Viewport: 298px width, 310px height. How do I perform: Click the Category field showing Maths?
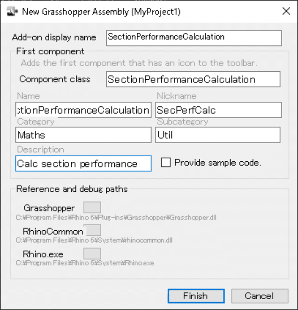(x=83, y=135)
